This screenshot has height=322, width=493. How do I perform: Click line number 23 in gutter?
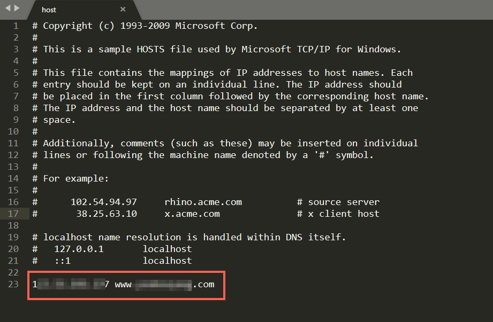13,285
